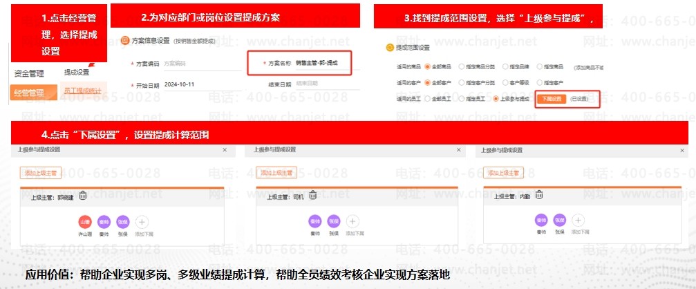Select the 客户等级 radio button
This screenshot has height=289, width=696.
tap(505, 83)
